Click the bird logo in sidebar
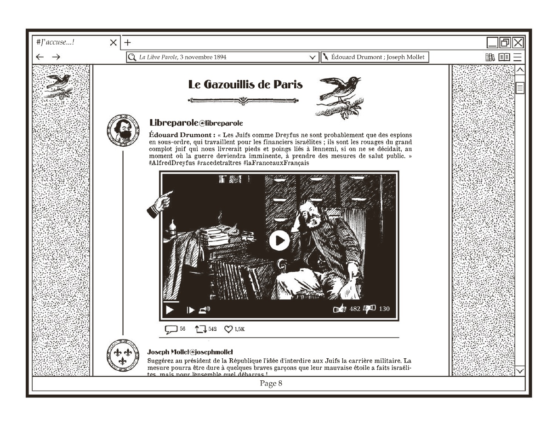 [x=59, y=86]
